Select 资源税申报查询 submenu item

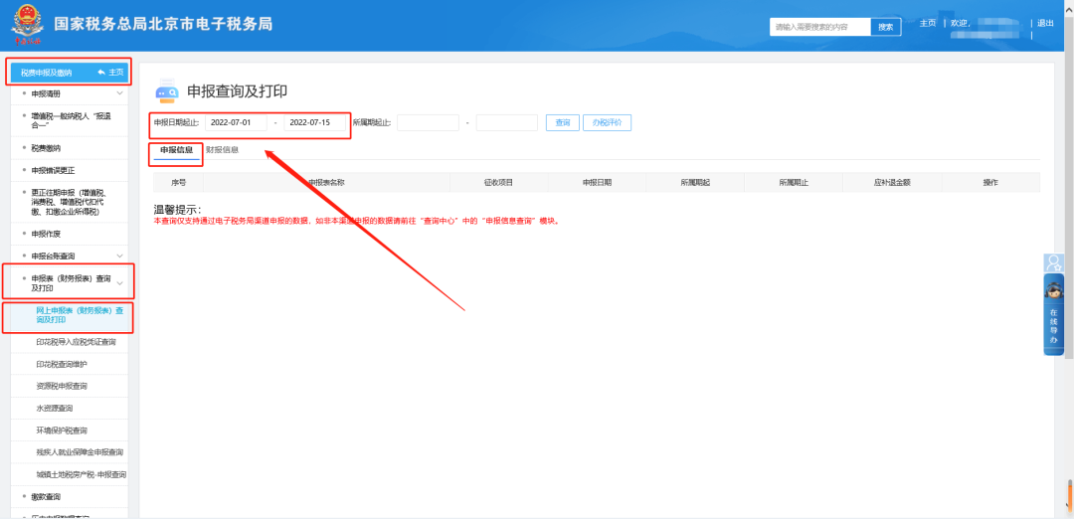tap(62, 386)
